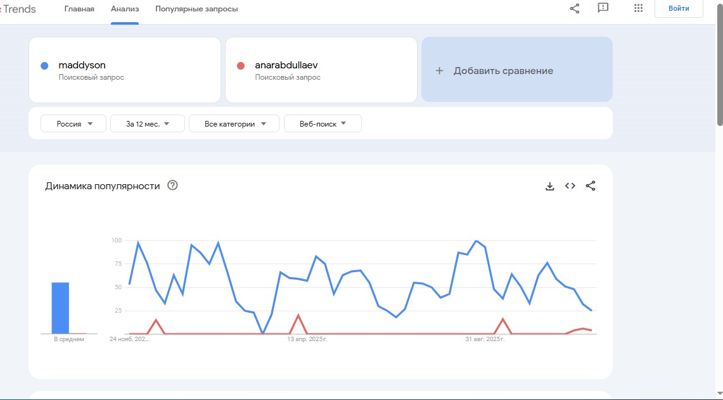Image resolution: width=723 pixels, height=400 pixels.
Task: Click the page vertical scrollbar
Action: coord(719,63)
